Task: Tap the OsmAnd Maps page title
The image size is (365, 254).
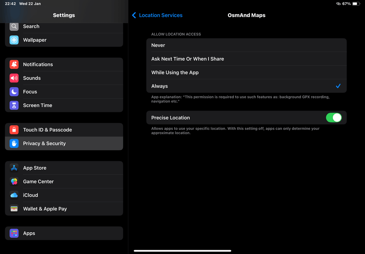Action: click(x=247, y=15)
